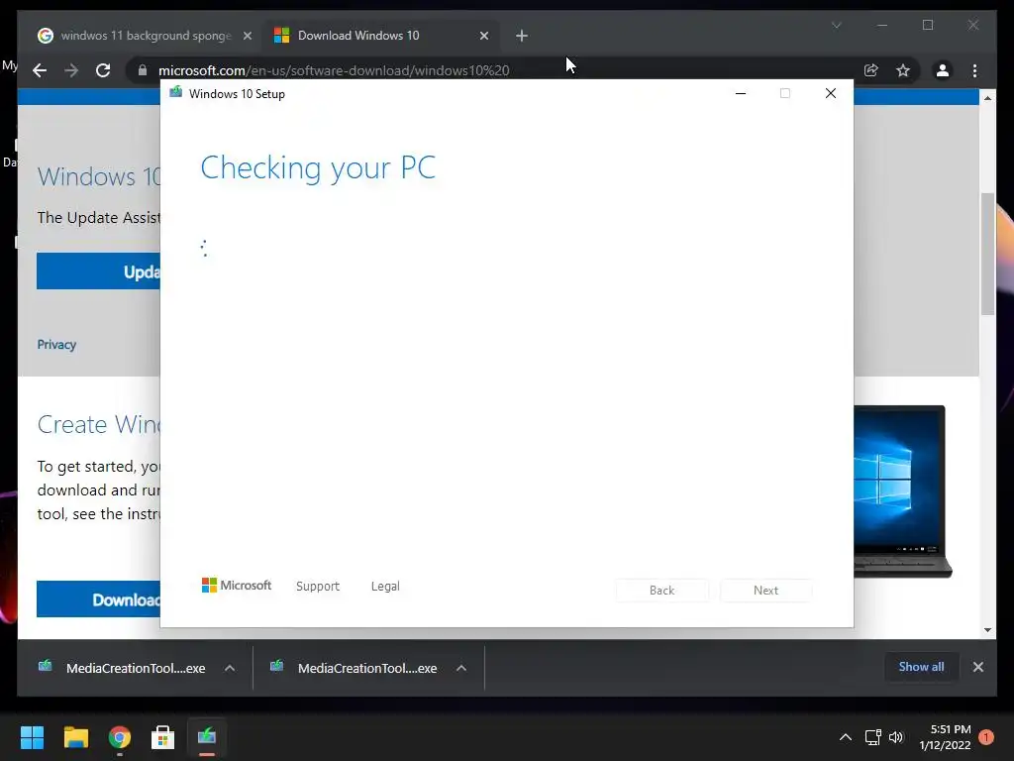Click the Chrome taskbar icon
Screen dimensions: 1014x761
pyautogui.click(x=120, y=737)
